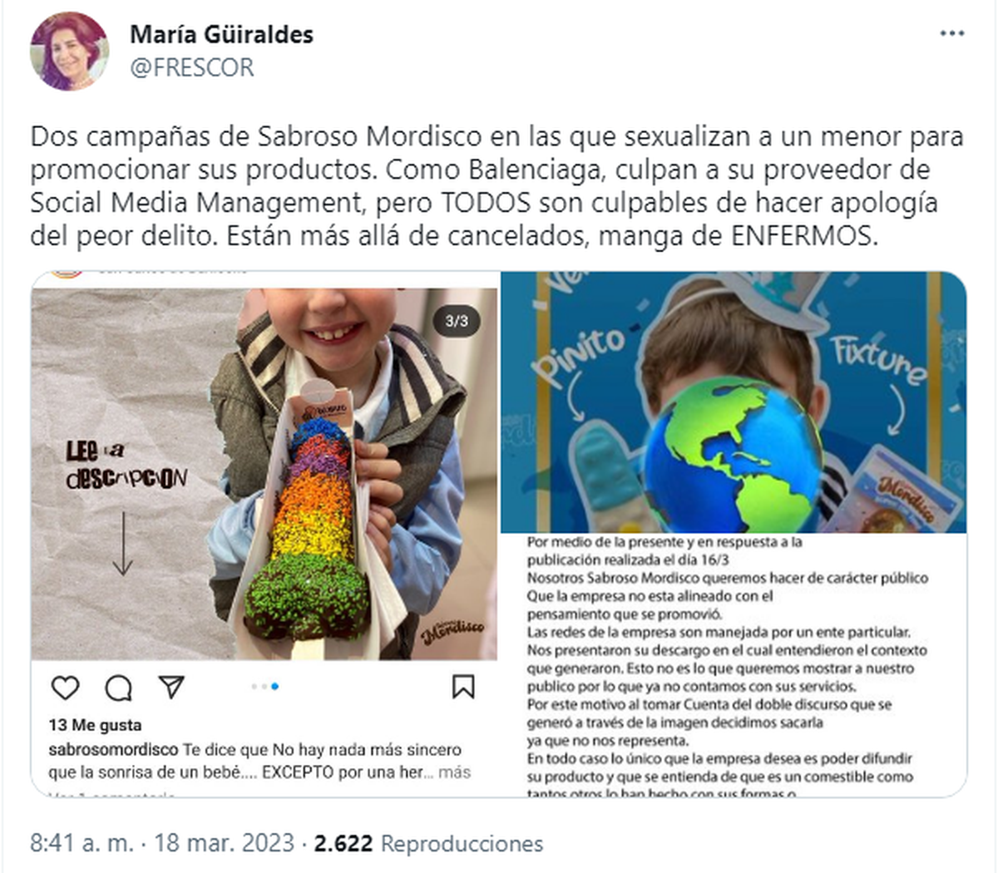Like the Instagram post with heart icon
This screenshot has width=998, height=873.
tap(65, 688)
